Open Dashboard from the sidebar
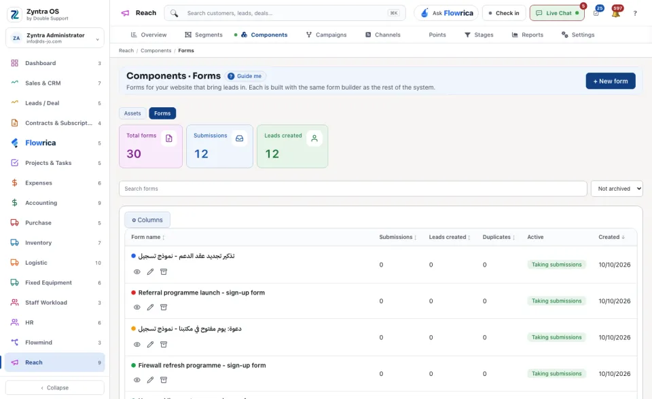The width and height of the screenshot is (652, 399). click(x=55, y=63)
